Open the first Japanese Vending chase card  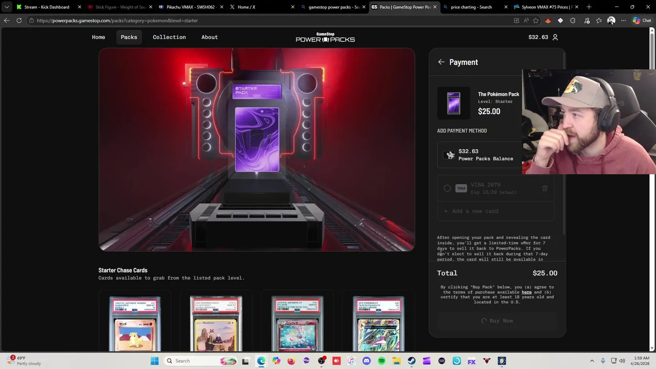coord(135,324)
